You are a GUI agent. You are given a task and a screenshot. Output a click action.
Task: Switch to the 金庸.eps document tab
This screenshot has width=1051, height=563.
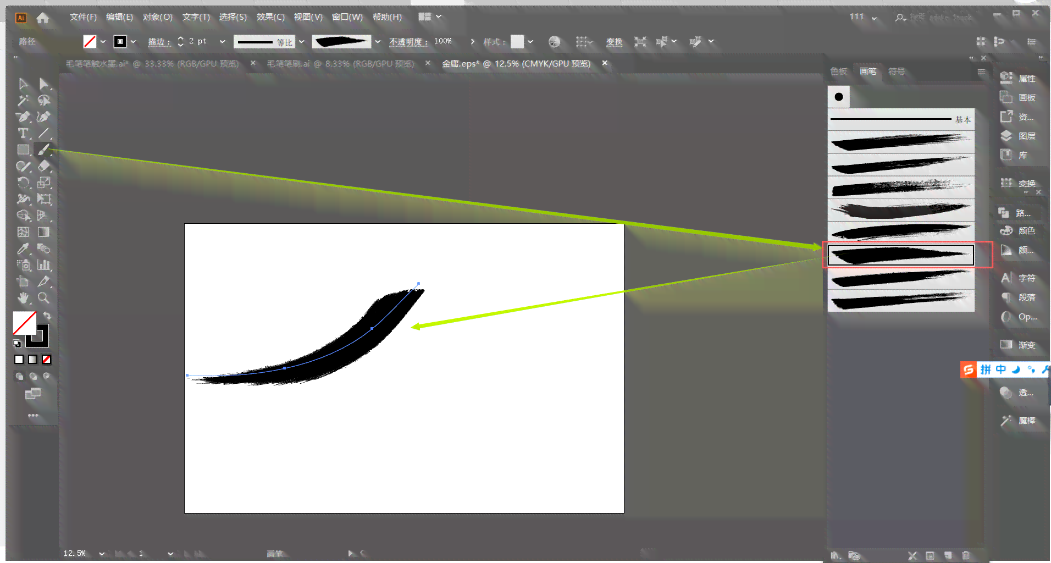pyautogui.click(x=516, y=64)
